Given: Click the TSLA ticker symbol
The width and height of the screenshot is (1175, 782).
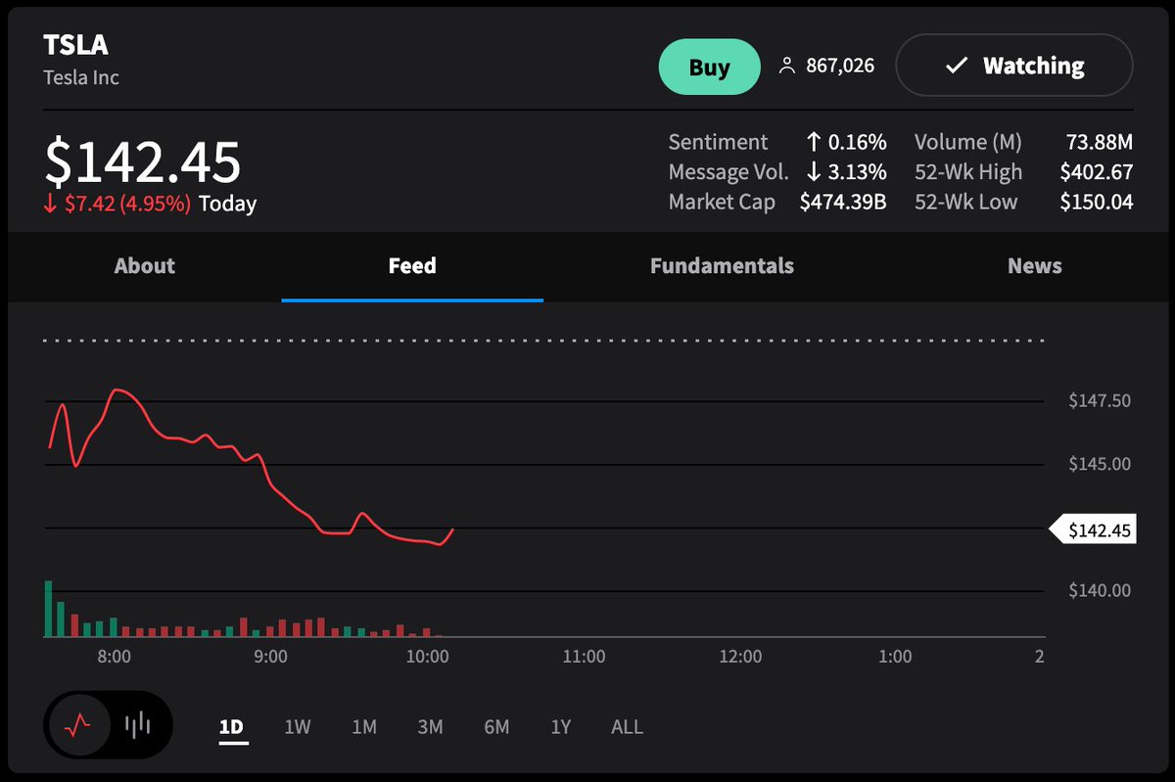Looking at the screenshot, I should point(75,45).
